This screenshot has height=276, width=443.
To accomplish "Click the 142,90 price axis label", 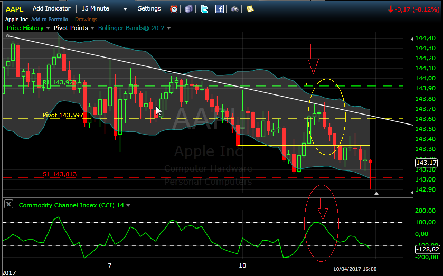I will [425, 189].
